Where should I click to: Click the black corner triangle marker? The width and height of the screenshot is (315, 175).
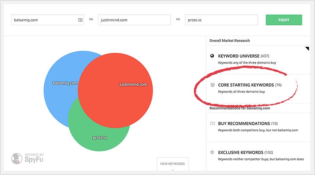308,48
